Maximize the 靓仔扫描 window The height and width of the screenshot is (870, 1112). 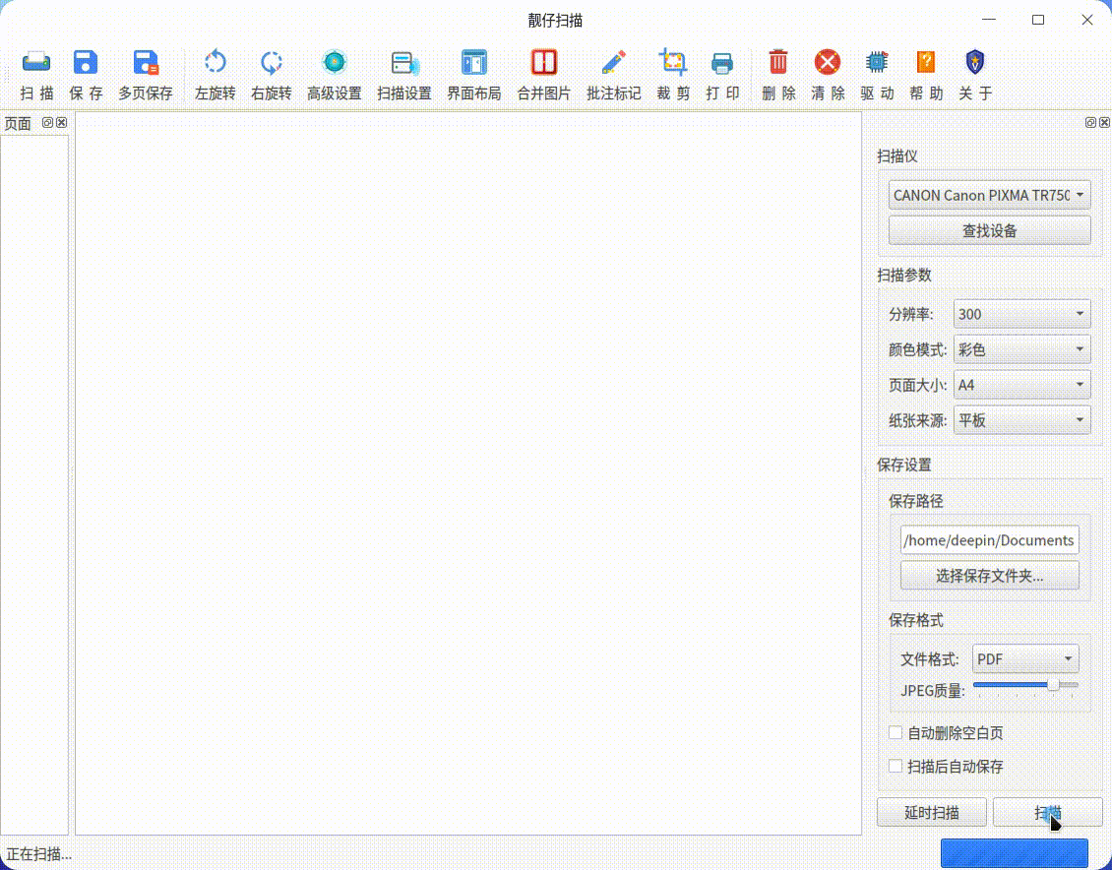click(x=1037, y=20)
